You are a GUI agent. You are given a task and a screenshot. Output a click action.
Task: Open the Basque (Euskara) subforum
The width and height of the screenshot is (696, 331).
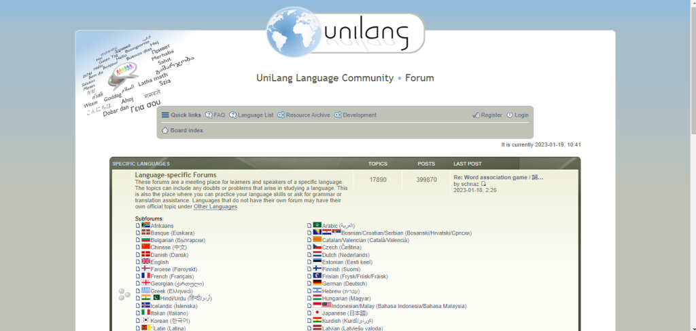click(x=173, y=233)
